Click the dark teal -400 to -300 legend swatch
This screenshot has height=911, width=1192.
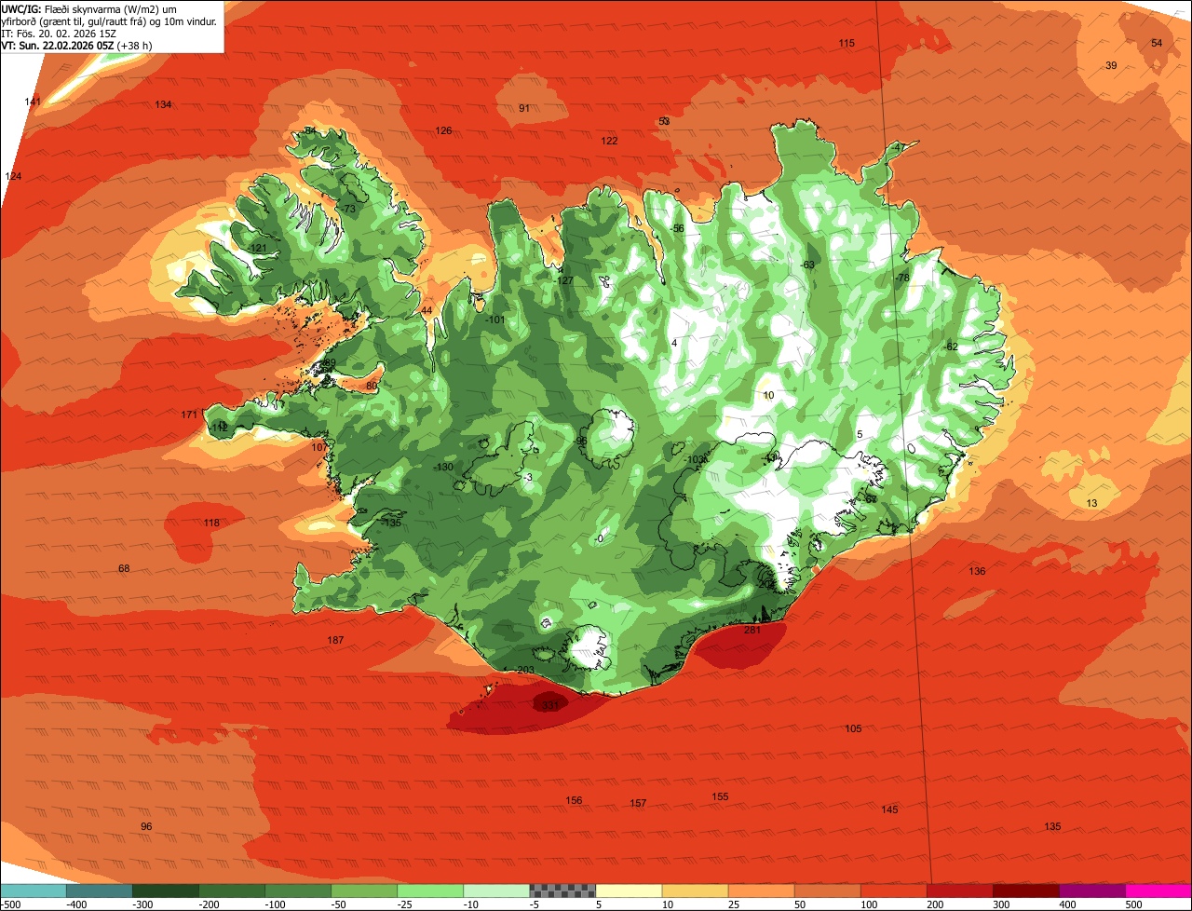coord(100,891)
